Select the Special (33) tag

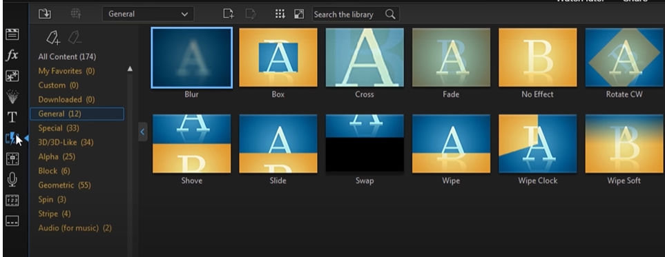[x=59, y=128]
